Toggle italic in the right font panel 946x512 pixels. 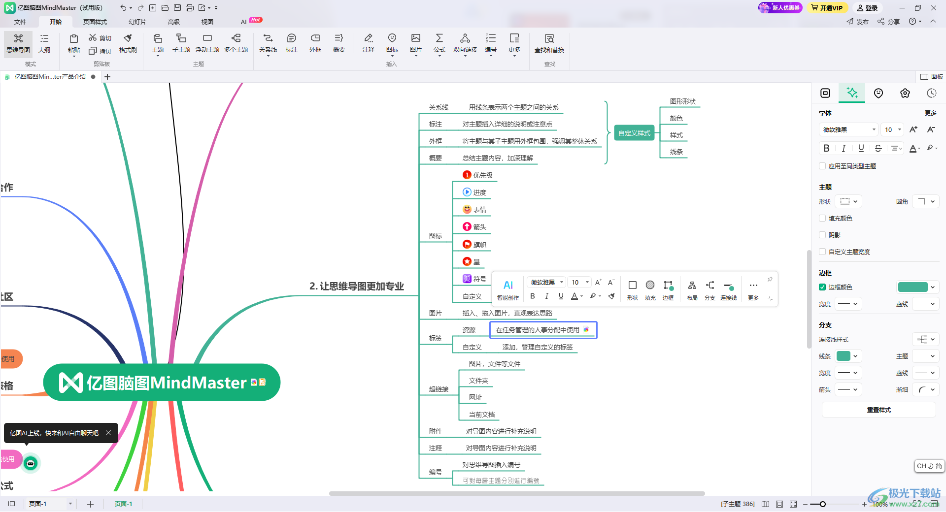click(x=844, y=148)
